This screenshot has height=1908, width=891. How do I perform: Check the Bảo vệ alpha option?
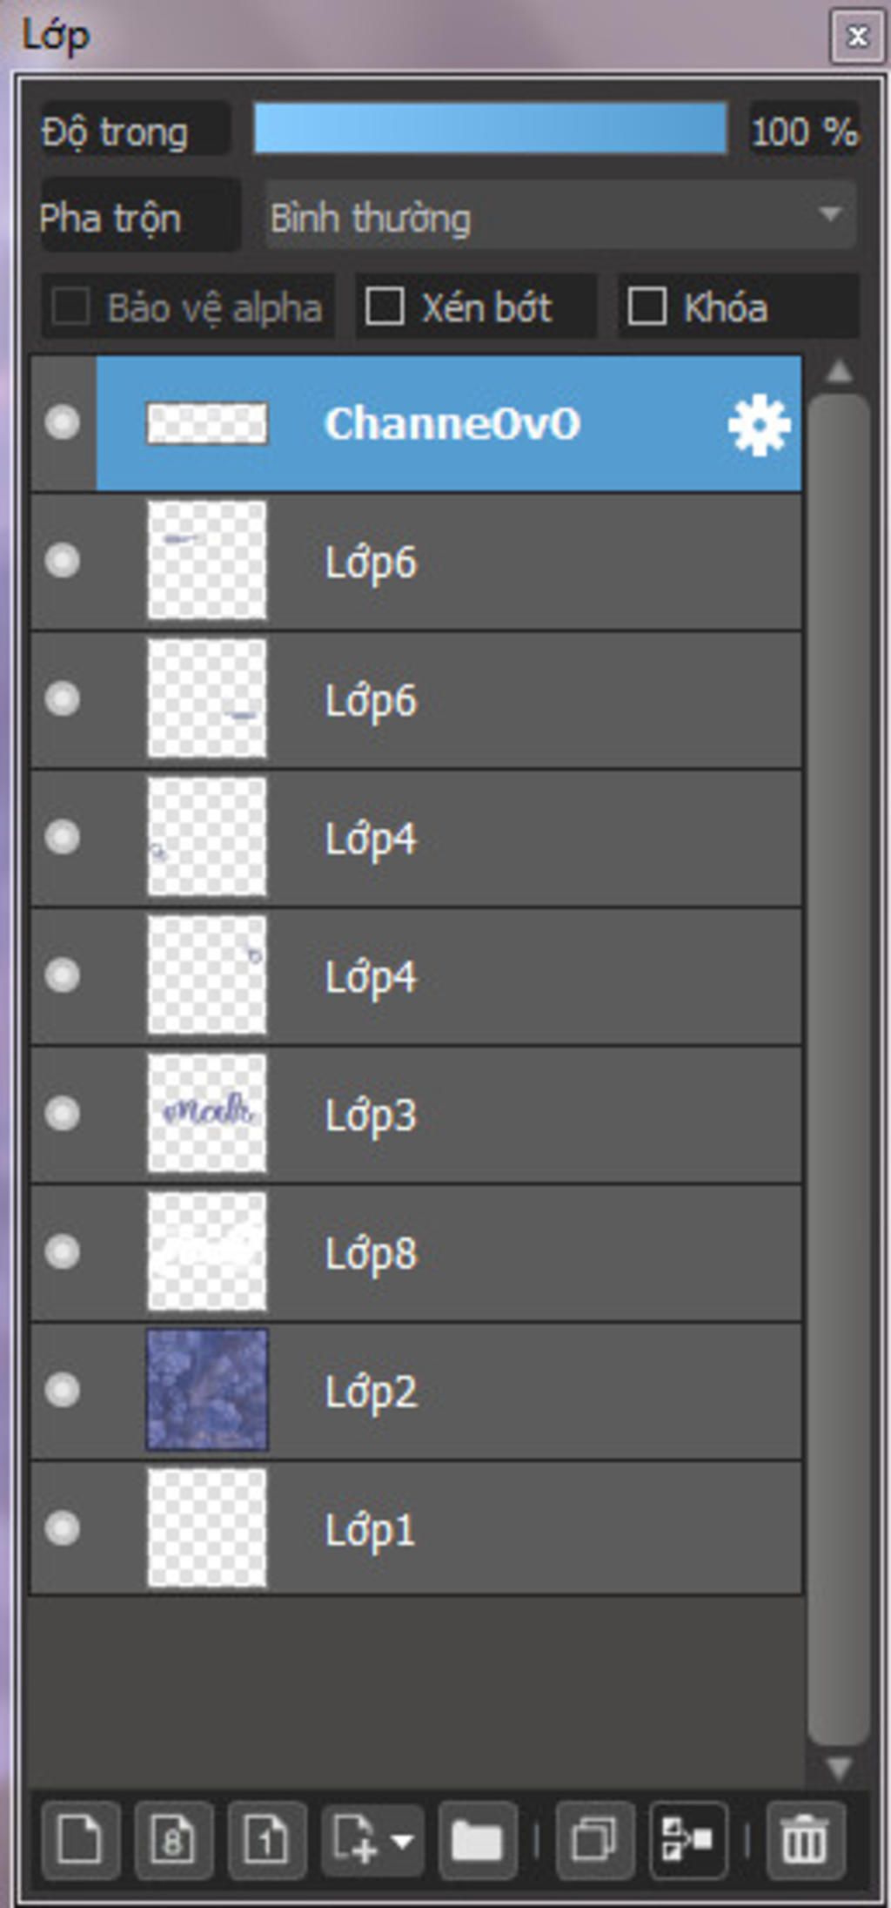click(x=71, y=307)
